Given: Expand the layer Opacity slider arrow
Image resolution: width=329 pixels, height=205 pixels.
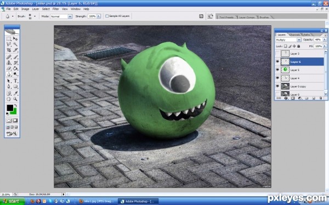Looking at the screenshot, I should coord(325,39).
